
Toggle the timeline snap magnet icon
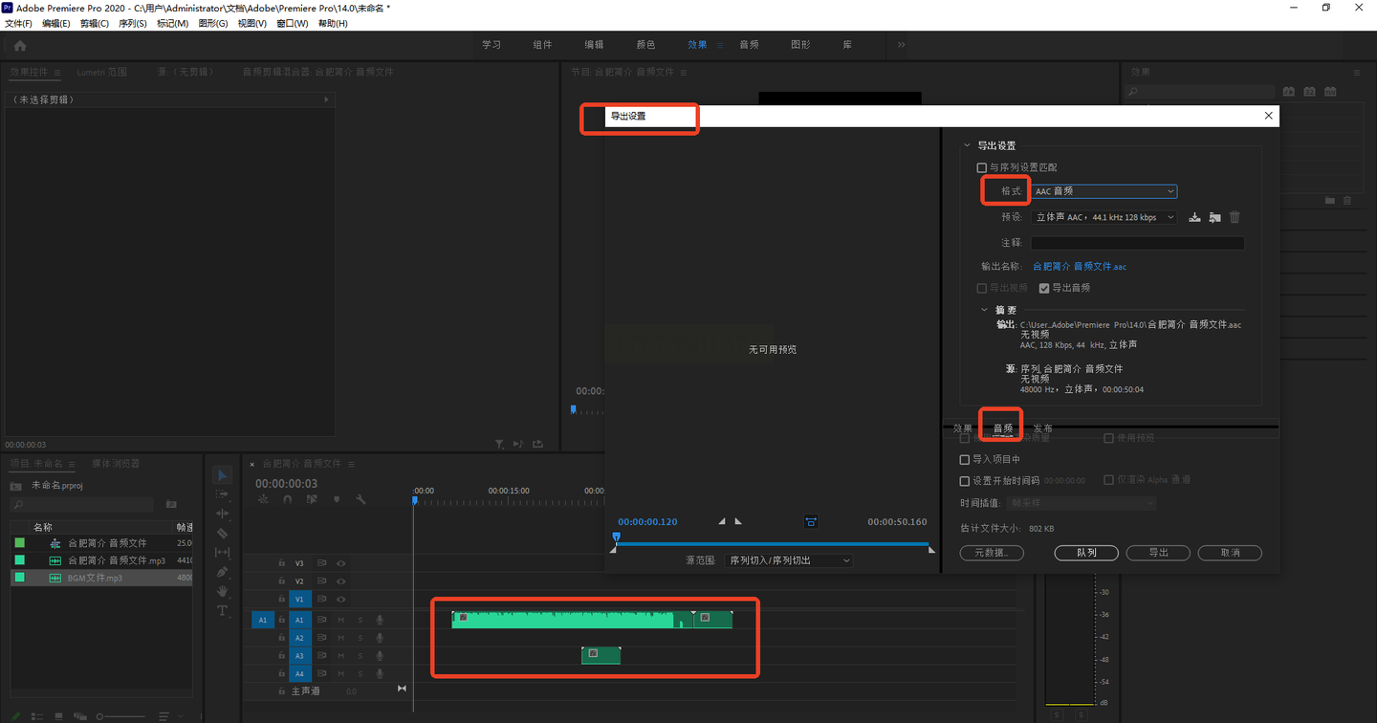287,499
